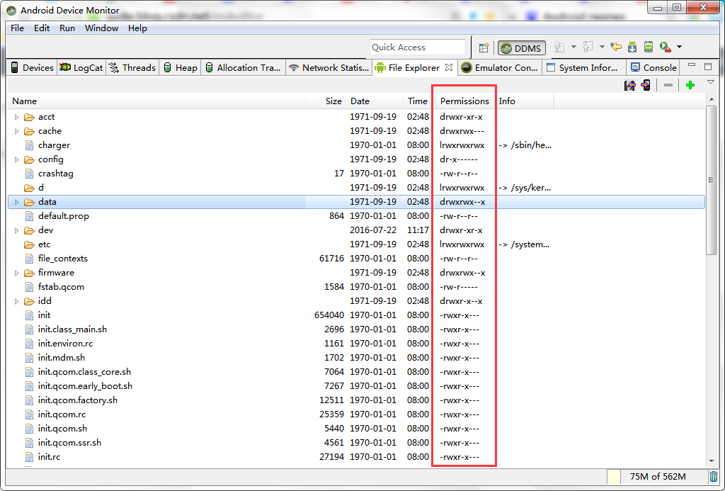Open the Window menu
The width and height of the screenshot is (725, 491).
click(101, 28)
